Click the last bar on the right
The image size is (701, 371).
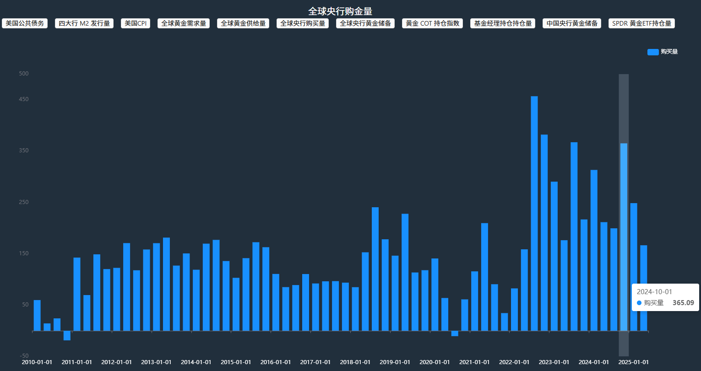[x=644, y=288]
